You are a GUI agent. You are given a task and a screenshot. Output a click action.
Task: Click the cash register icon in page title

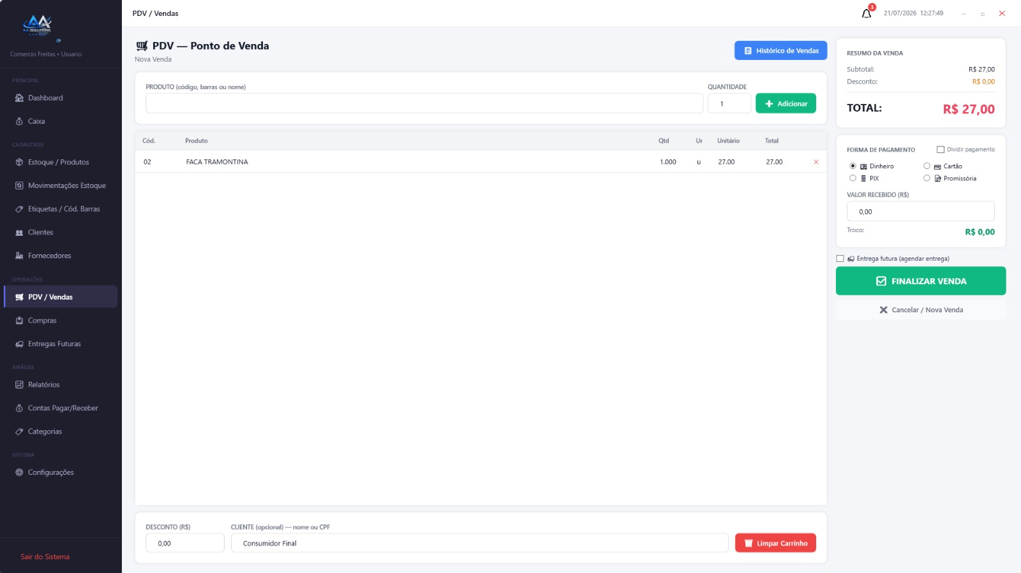pos(142,46)
